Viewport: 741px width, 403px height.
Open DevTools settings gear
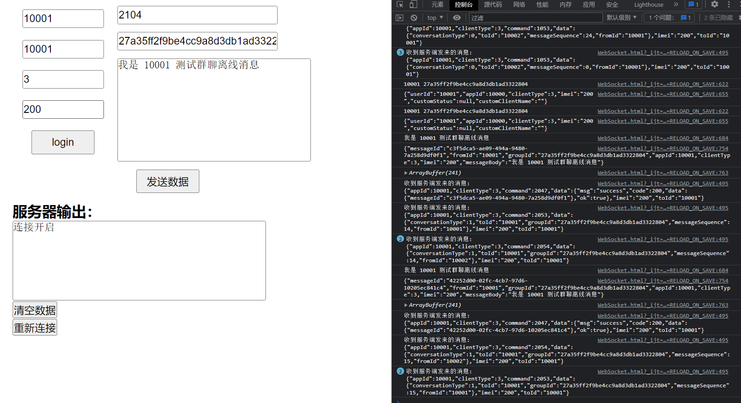pos(714,4)
